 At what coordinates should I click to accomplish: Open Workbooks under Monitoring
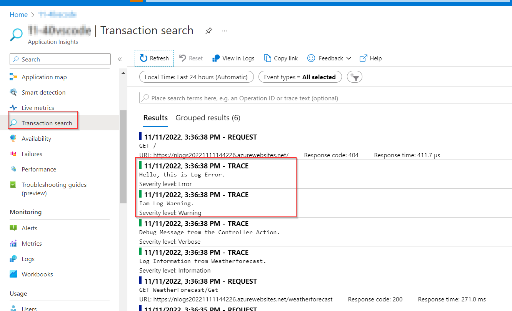37,274
